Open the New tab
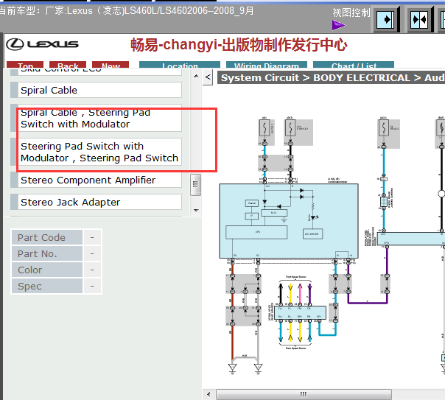 pyautogui.click(x=111, y=65)
